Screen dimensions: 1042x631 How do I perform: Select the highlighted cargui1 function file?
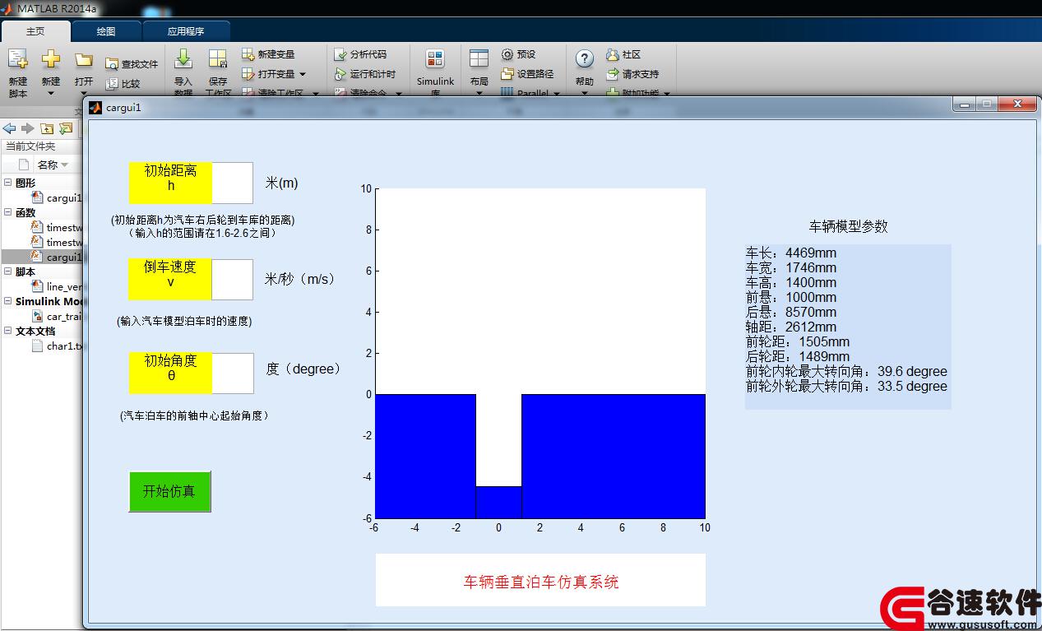[42, 257]
